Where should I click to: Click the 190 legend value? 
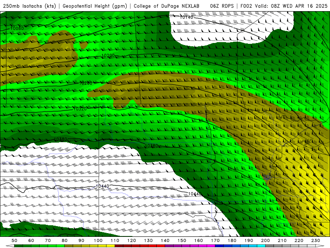(x=249, y=241)
